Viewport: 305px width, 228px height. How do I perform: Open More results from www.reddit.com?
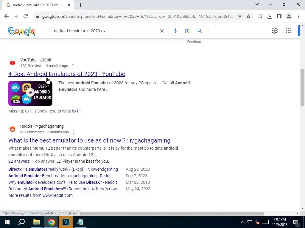coord(41,195)
